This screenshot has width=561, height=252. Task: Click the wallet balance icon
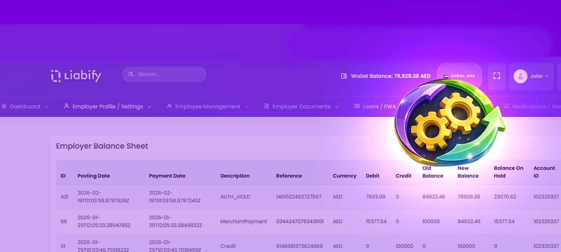[x=344, y=76]
